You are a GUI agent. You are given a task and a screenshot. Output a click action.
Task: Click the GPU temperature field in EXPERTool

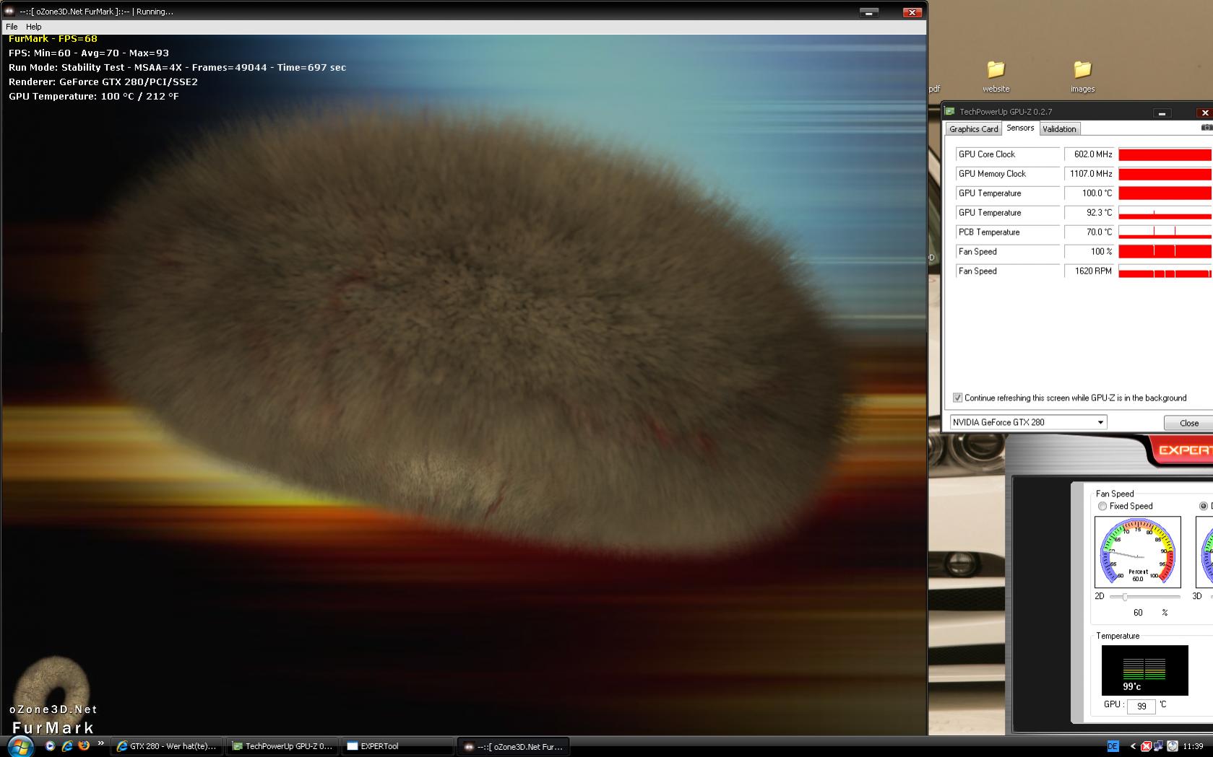click(1141, 706)
